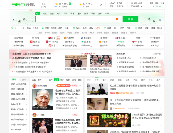
Task: Click the 旅游 category icon
Action: (136, 28)
